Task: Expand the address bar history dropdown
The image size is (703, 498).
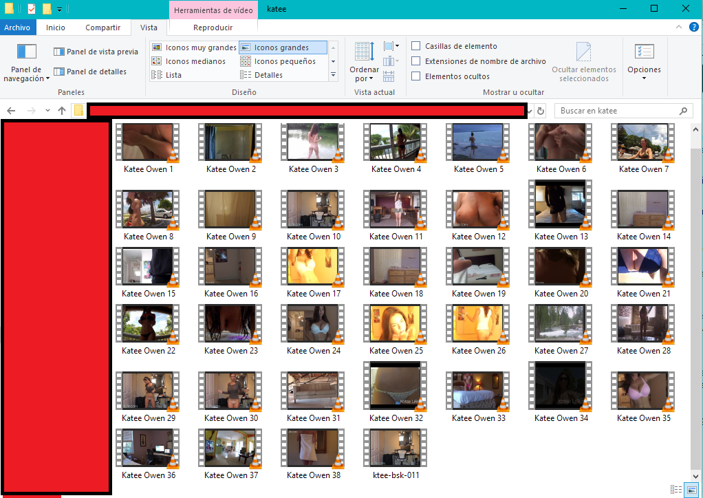Action: click(x=530, y=111)
